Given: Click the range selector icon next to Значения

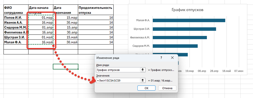Looking at the screenshot, I should point(143,80).
